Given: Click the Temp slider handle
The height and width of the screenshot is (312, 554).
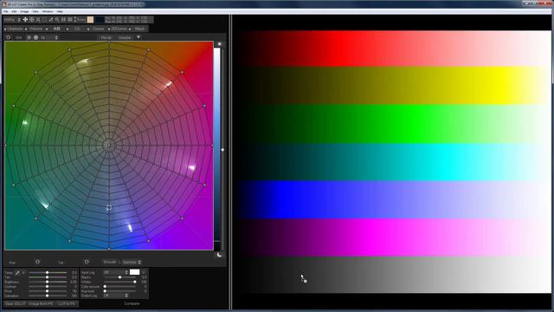Looking at the screenshot, I should tap(47, 273).
